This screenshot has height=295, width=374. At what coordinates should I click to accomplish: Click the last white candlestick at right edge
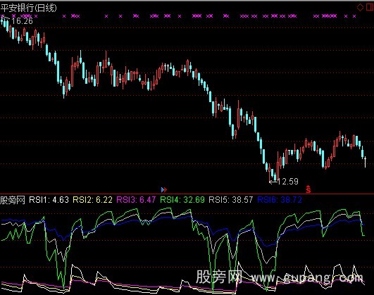pos(365,162)
